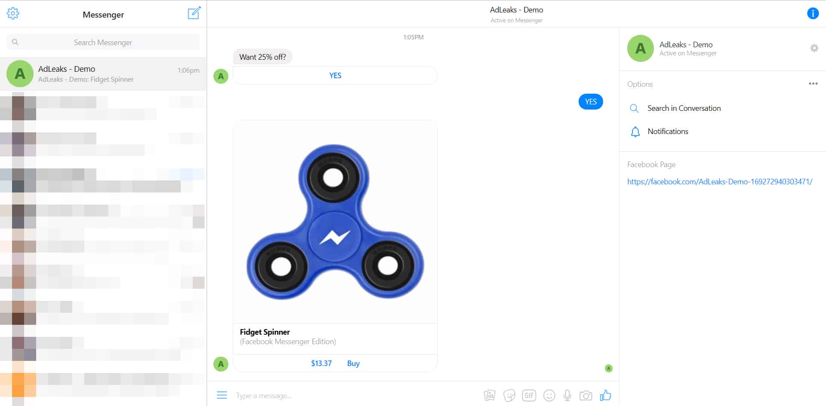Click the bot avatar beside the product card
Image resolution: width=826 pixels, height=406 pixels.
(221, 364)
